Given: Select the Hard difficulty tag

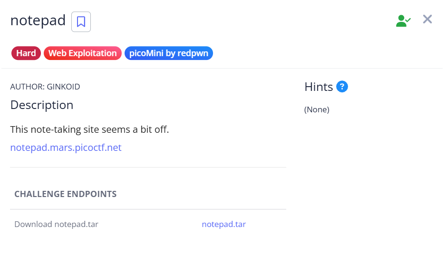Looking at the screenshot, I should pos(26,53).
